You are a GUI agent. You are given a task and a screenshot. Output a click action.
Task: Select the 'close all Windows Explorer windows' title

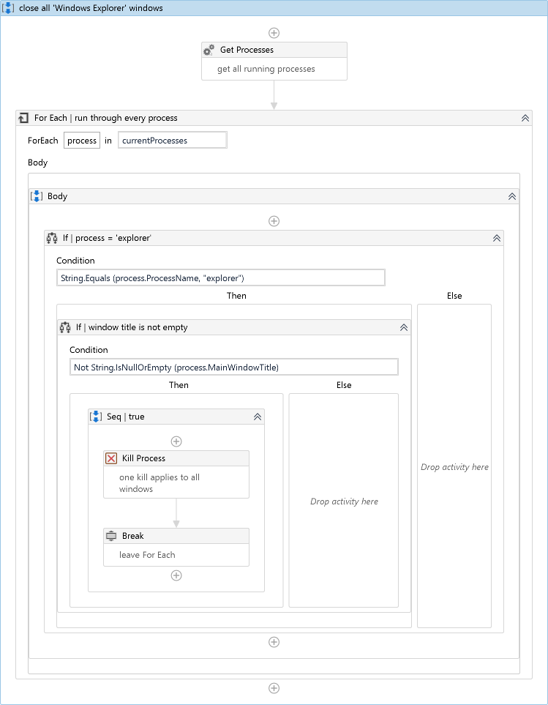pyautogui.click(x=91, y=8)
